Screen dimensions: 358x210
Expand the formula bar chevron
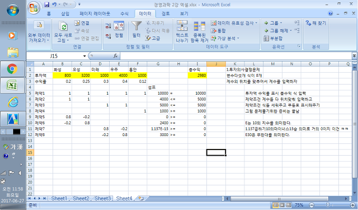pos(354,56)
